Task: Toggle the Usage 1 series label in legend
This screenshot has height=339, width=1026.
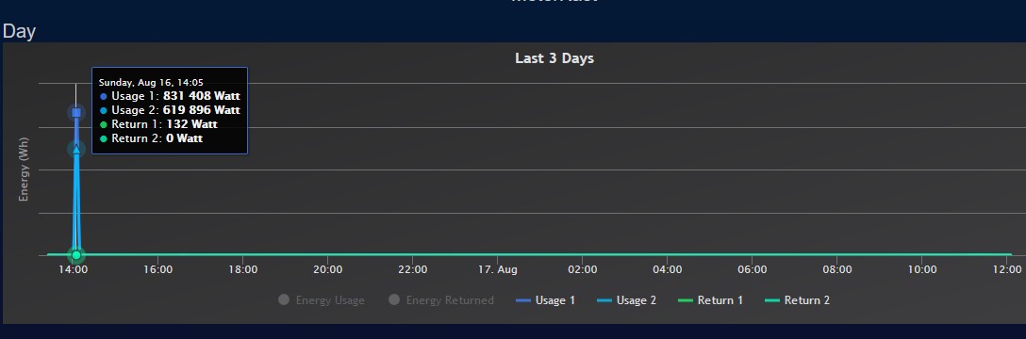Action: (x=554, y=300)
